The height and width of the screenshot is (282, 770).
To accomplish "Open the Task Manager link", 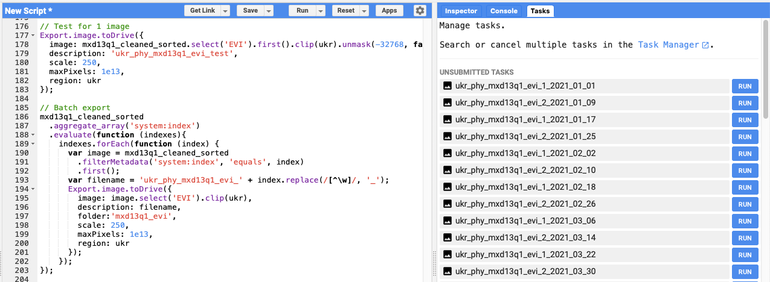I will (x=666, y=45).
